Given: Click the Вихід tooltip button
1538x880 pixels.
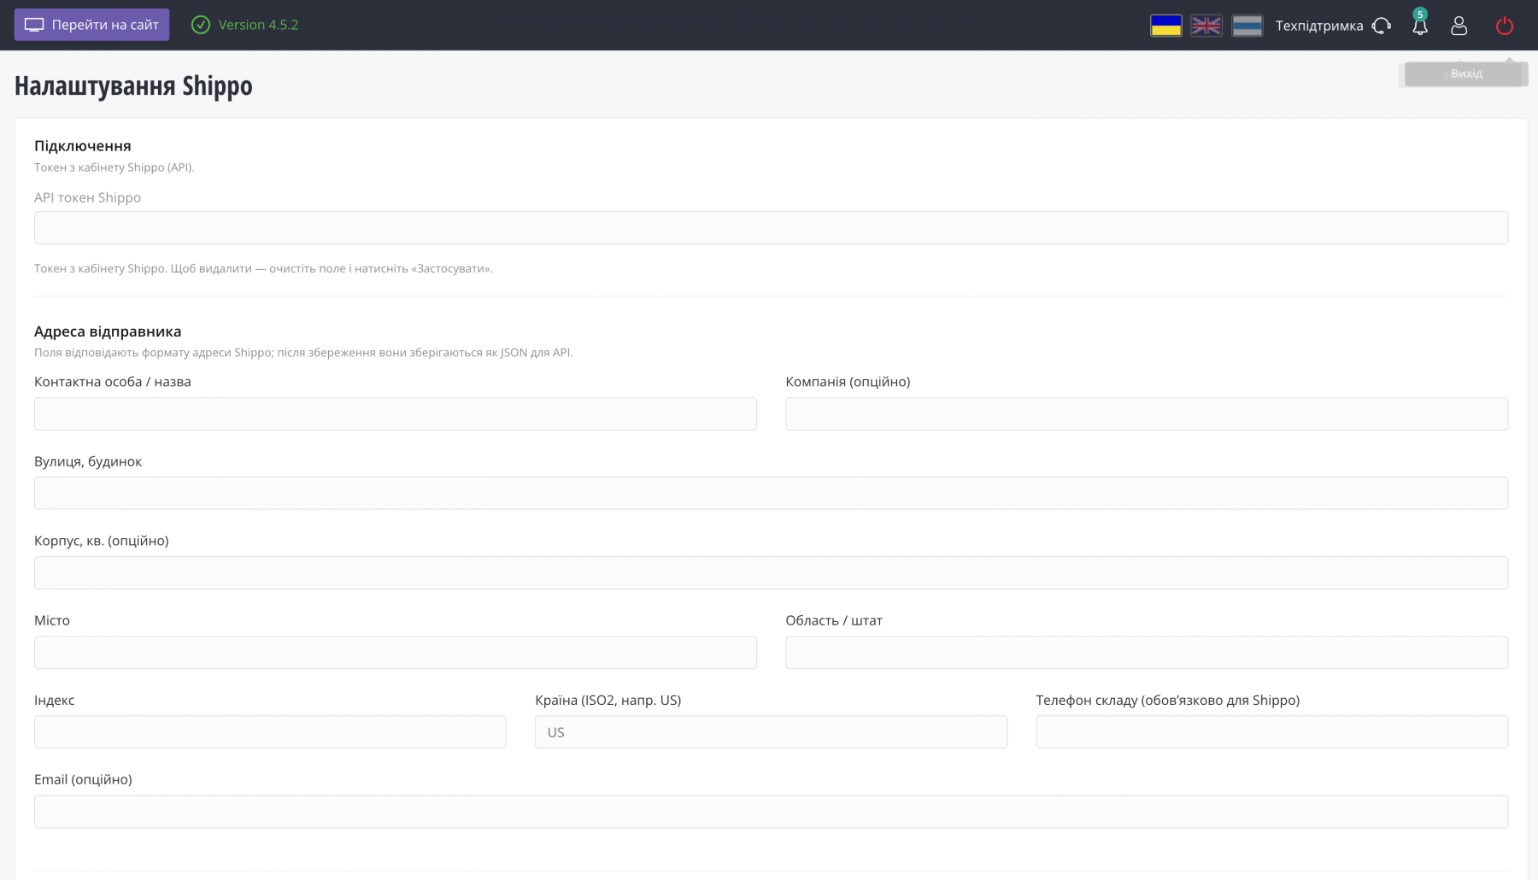Looking at the screenshot, I should tap(1465, 73).
